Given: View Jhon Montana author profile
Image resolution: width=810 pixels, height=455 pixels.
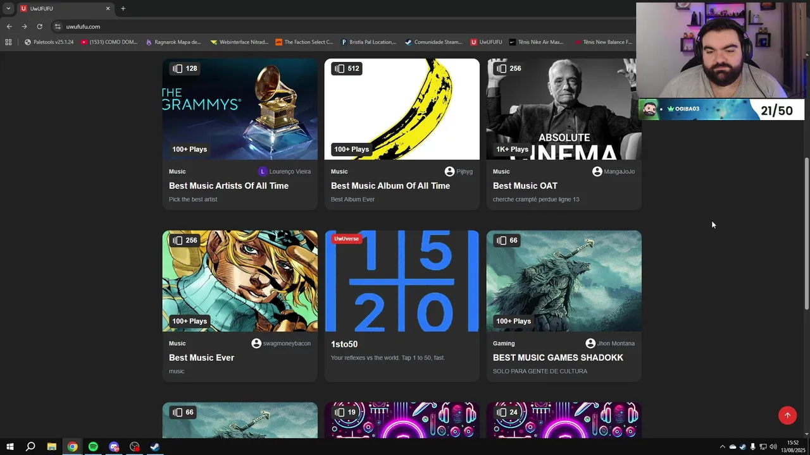Looking at the screenshot, I should [x=610, y=343].
